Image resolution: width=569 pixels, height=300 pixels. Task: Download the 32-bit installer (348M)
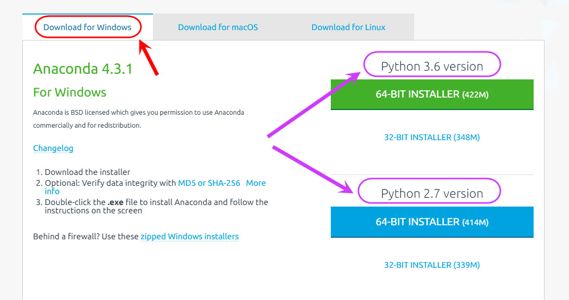tap(432, 138)
